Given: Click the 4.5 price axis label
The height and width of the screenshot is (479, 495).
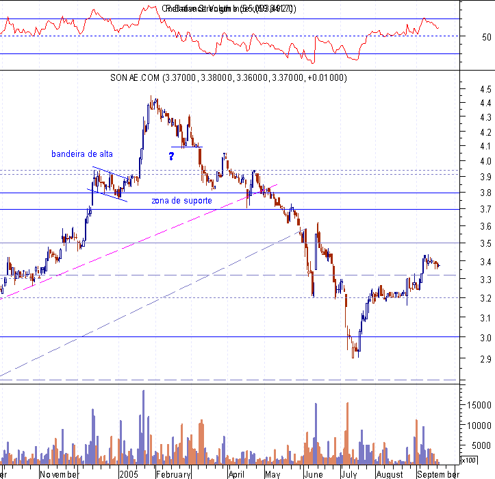Looking at the screenshot, I should 485,89.
